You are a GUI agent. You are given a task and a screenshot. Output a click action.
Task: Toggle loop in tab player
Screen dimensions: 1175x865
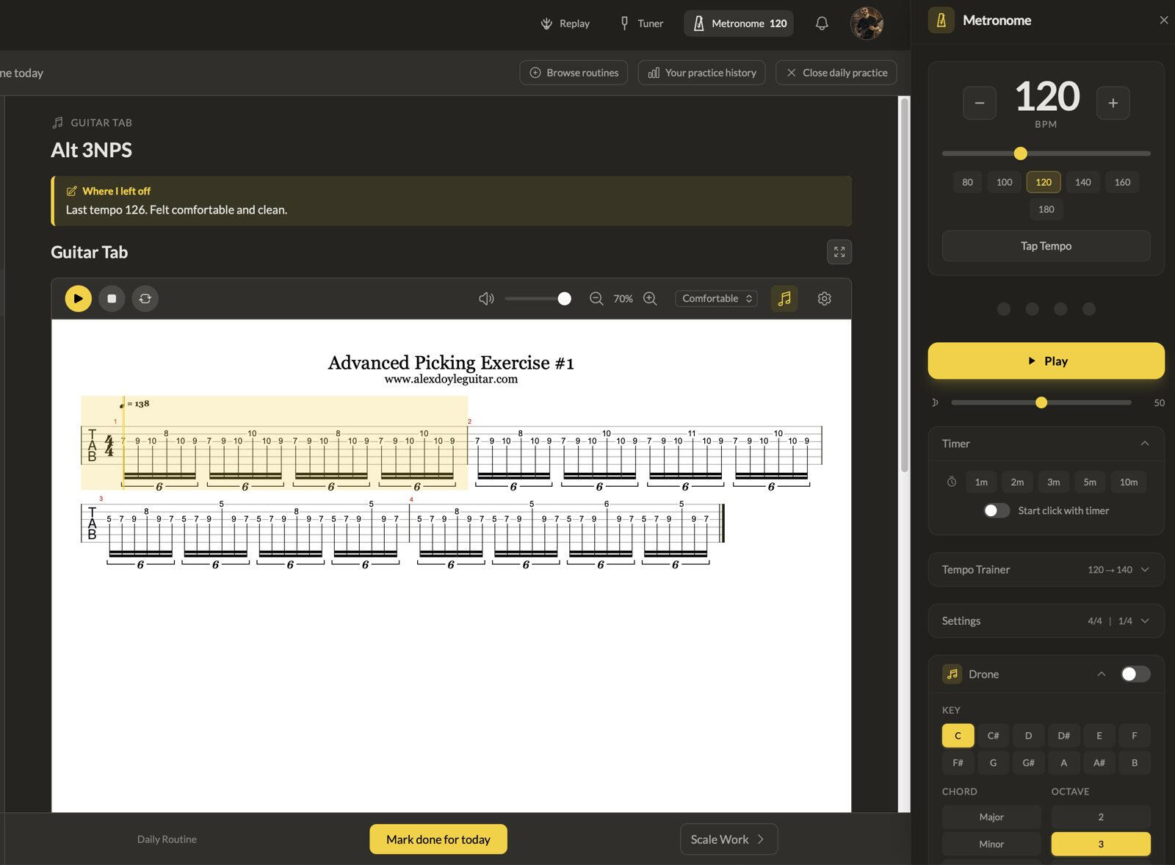[x=145, y=299]
